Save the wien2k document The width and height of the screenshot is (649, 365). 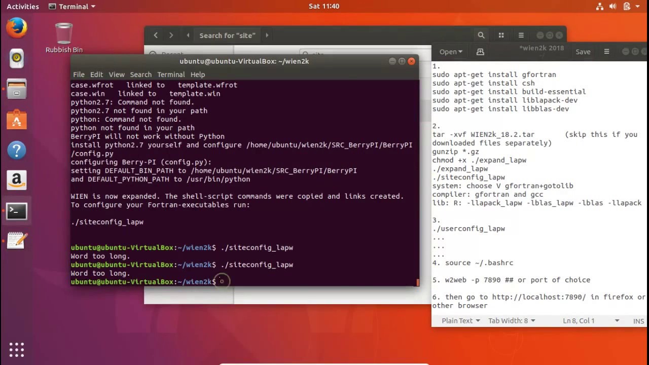pos(583,52)
